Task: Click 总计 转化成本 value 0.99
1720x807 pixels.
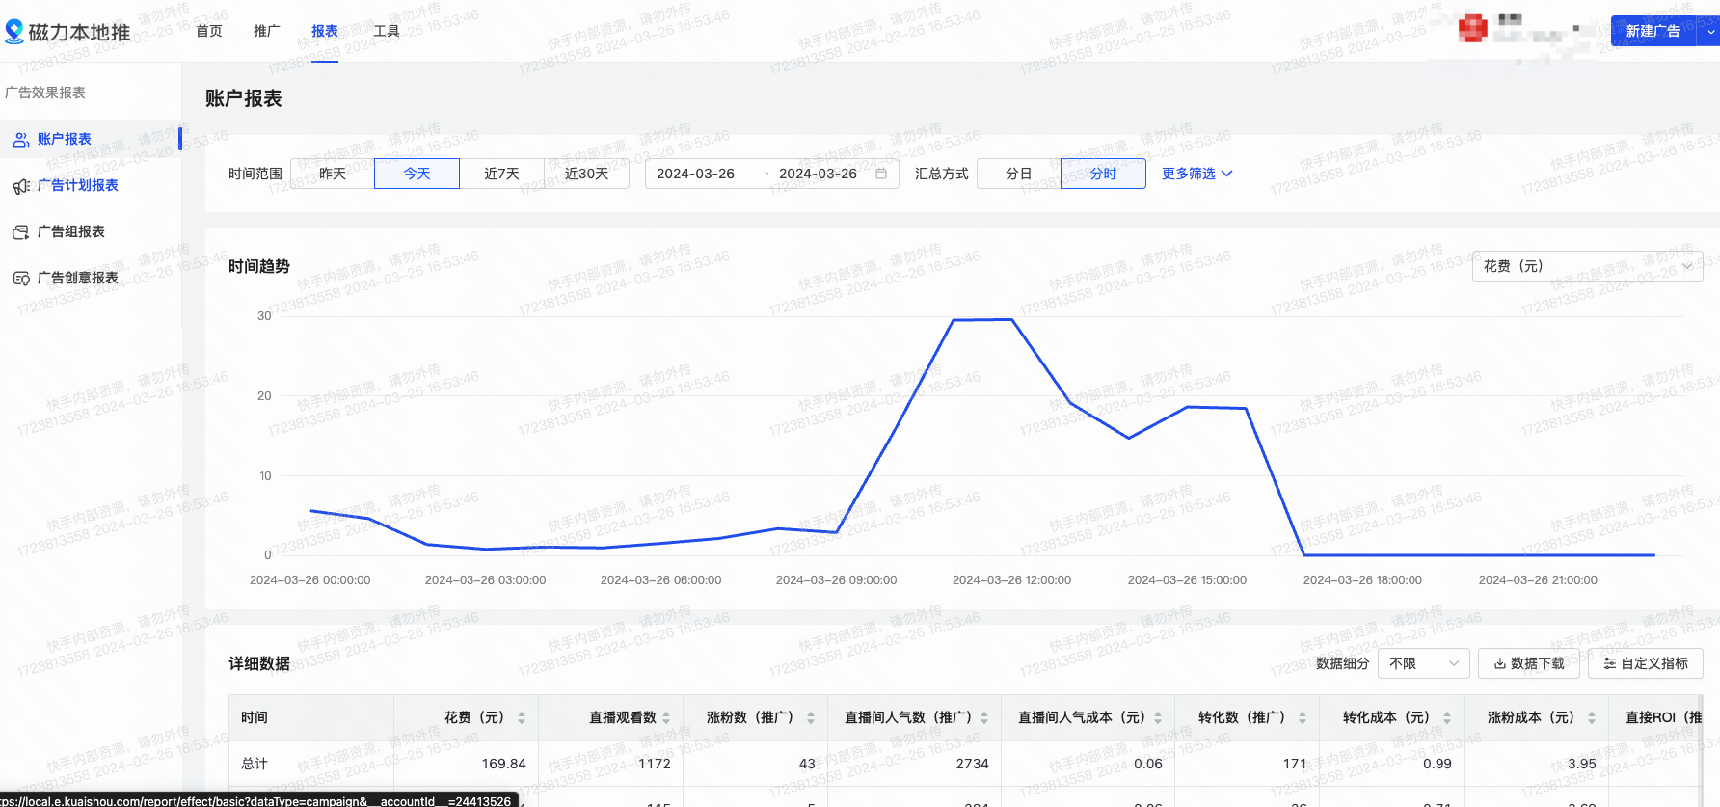Action: pyautogui.click(x=1437, y=764)
